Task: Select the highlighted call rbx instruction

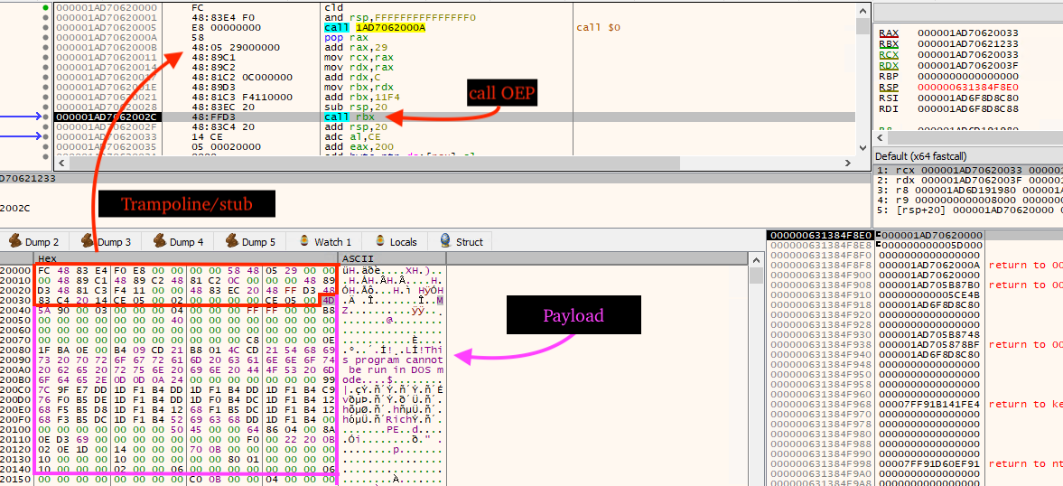Action: (350, 117)
